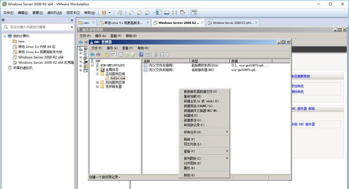The height and width of the screenshot is (189, 349).
Task: Open 文件(F) menu in DNS Manager
Action: [x=97, y=48]
